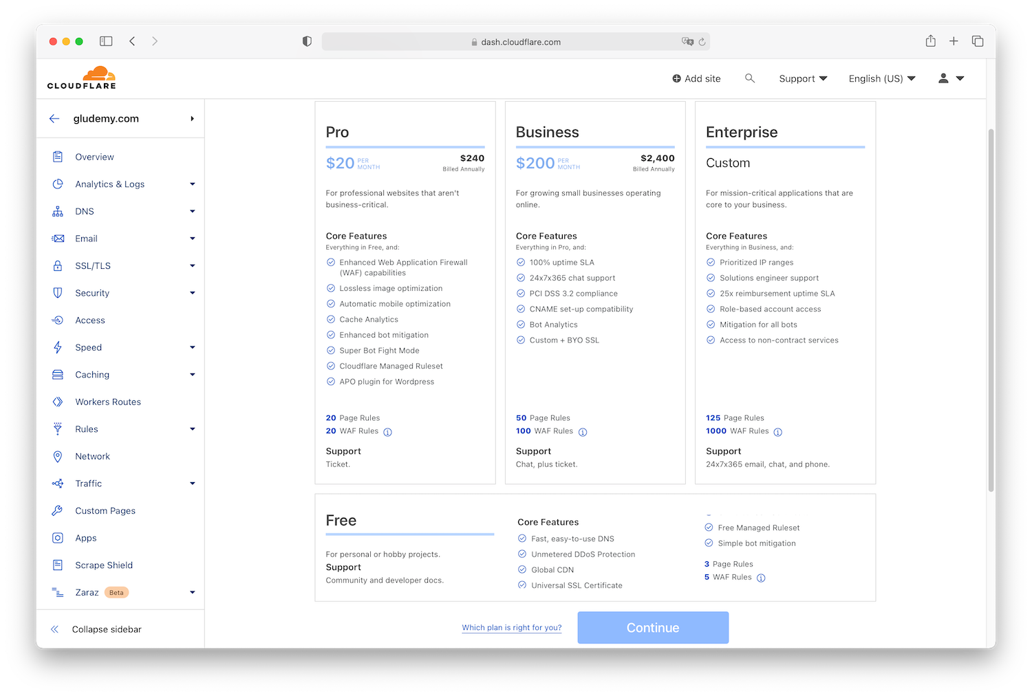The height and width of the screenshot is (696, 1032).
Task: Expand Zaraz submenu arrow
Action: [193, 592]
